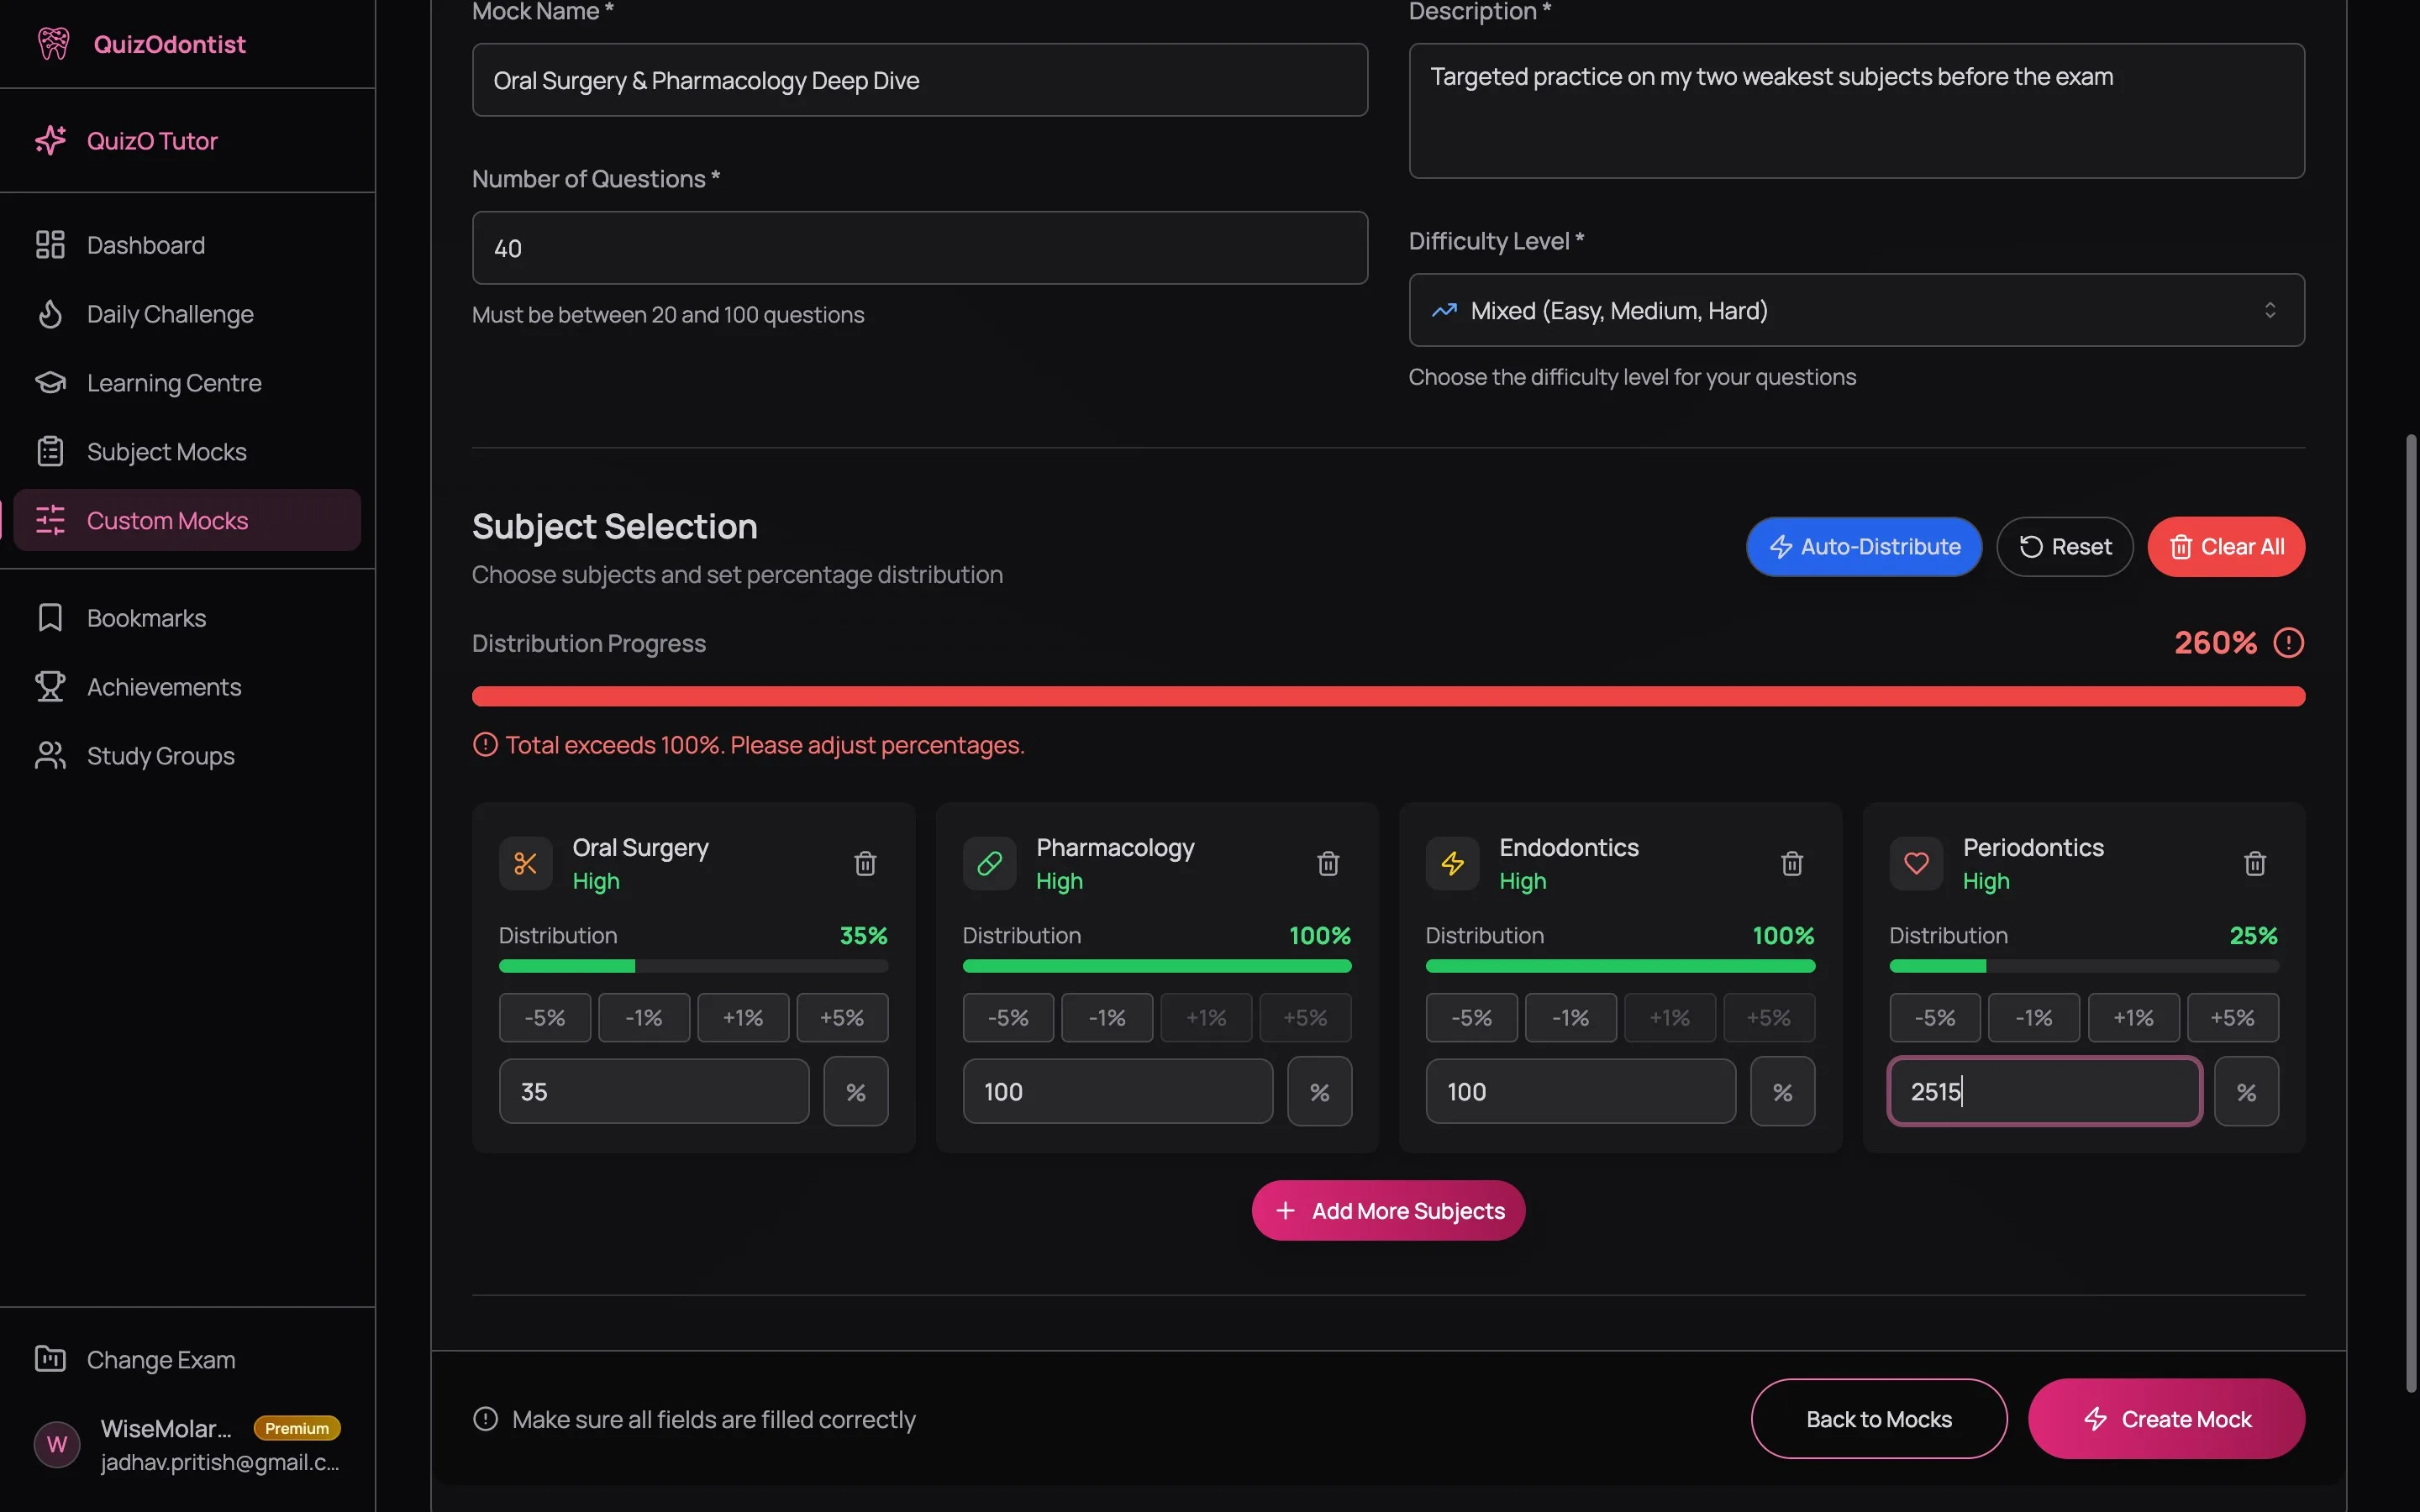
Task: Click the Periodontics heart icon
Action: click(x=1916, y=863)
